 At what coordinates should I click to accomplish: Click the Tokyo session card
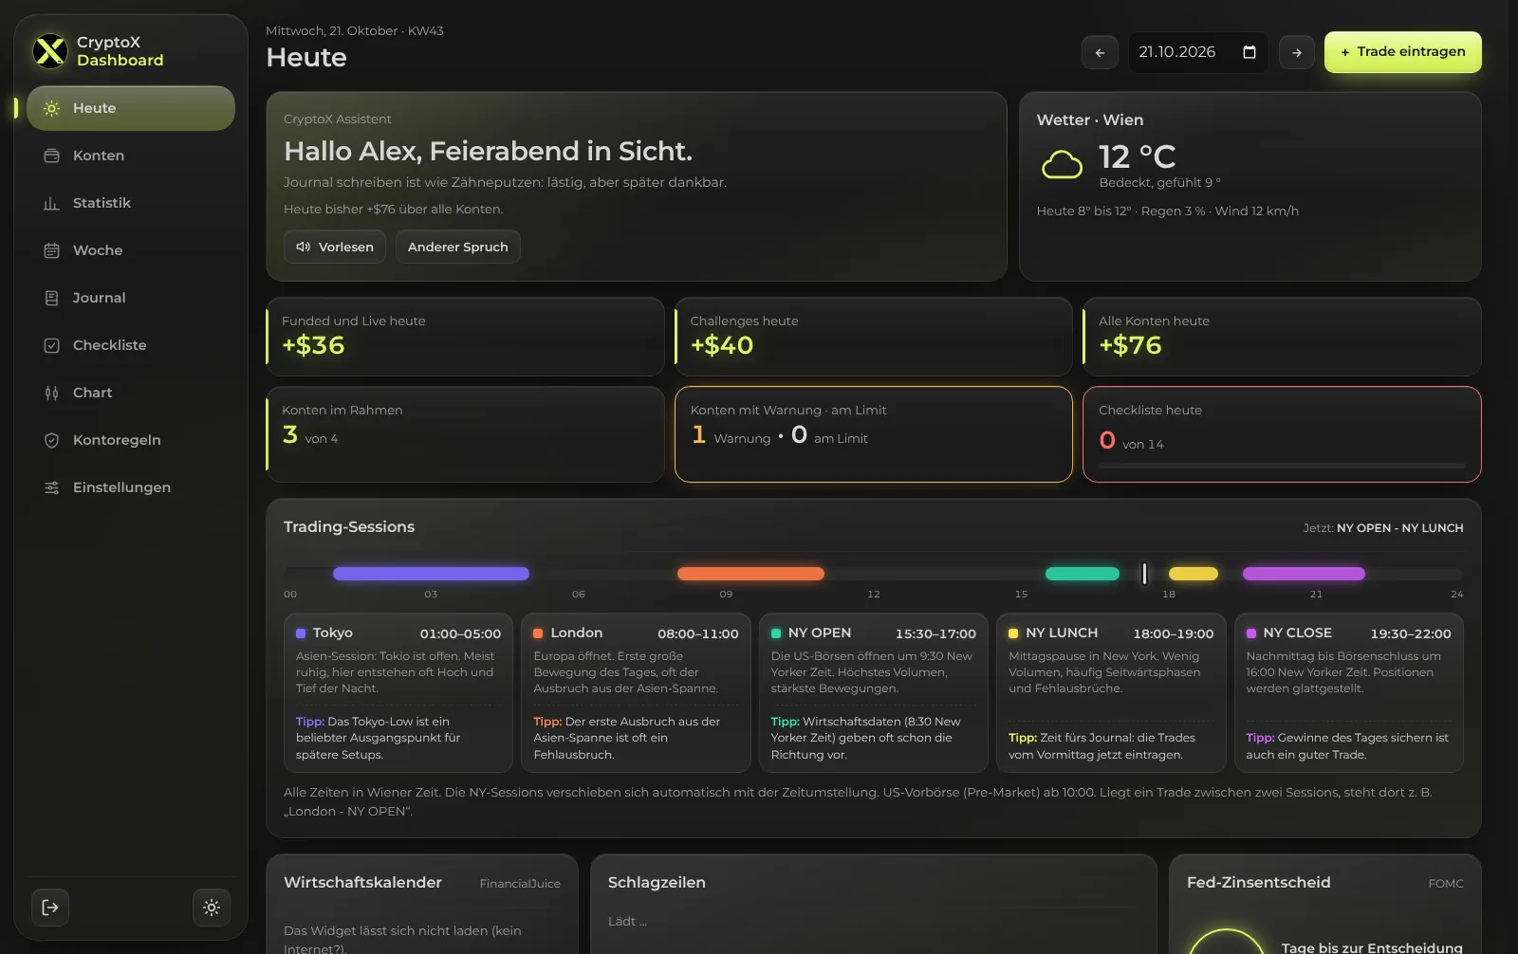(x=398, y=693)
